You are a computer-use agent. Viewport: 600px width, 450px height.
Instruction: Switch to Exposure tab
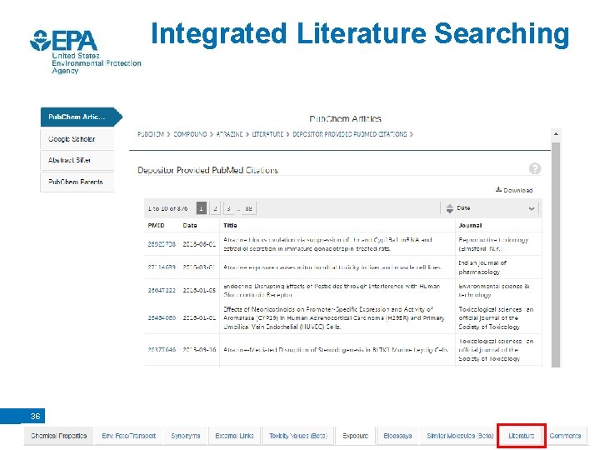(356, 436)
